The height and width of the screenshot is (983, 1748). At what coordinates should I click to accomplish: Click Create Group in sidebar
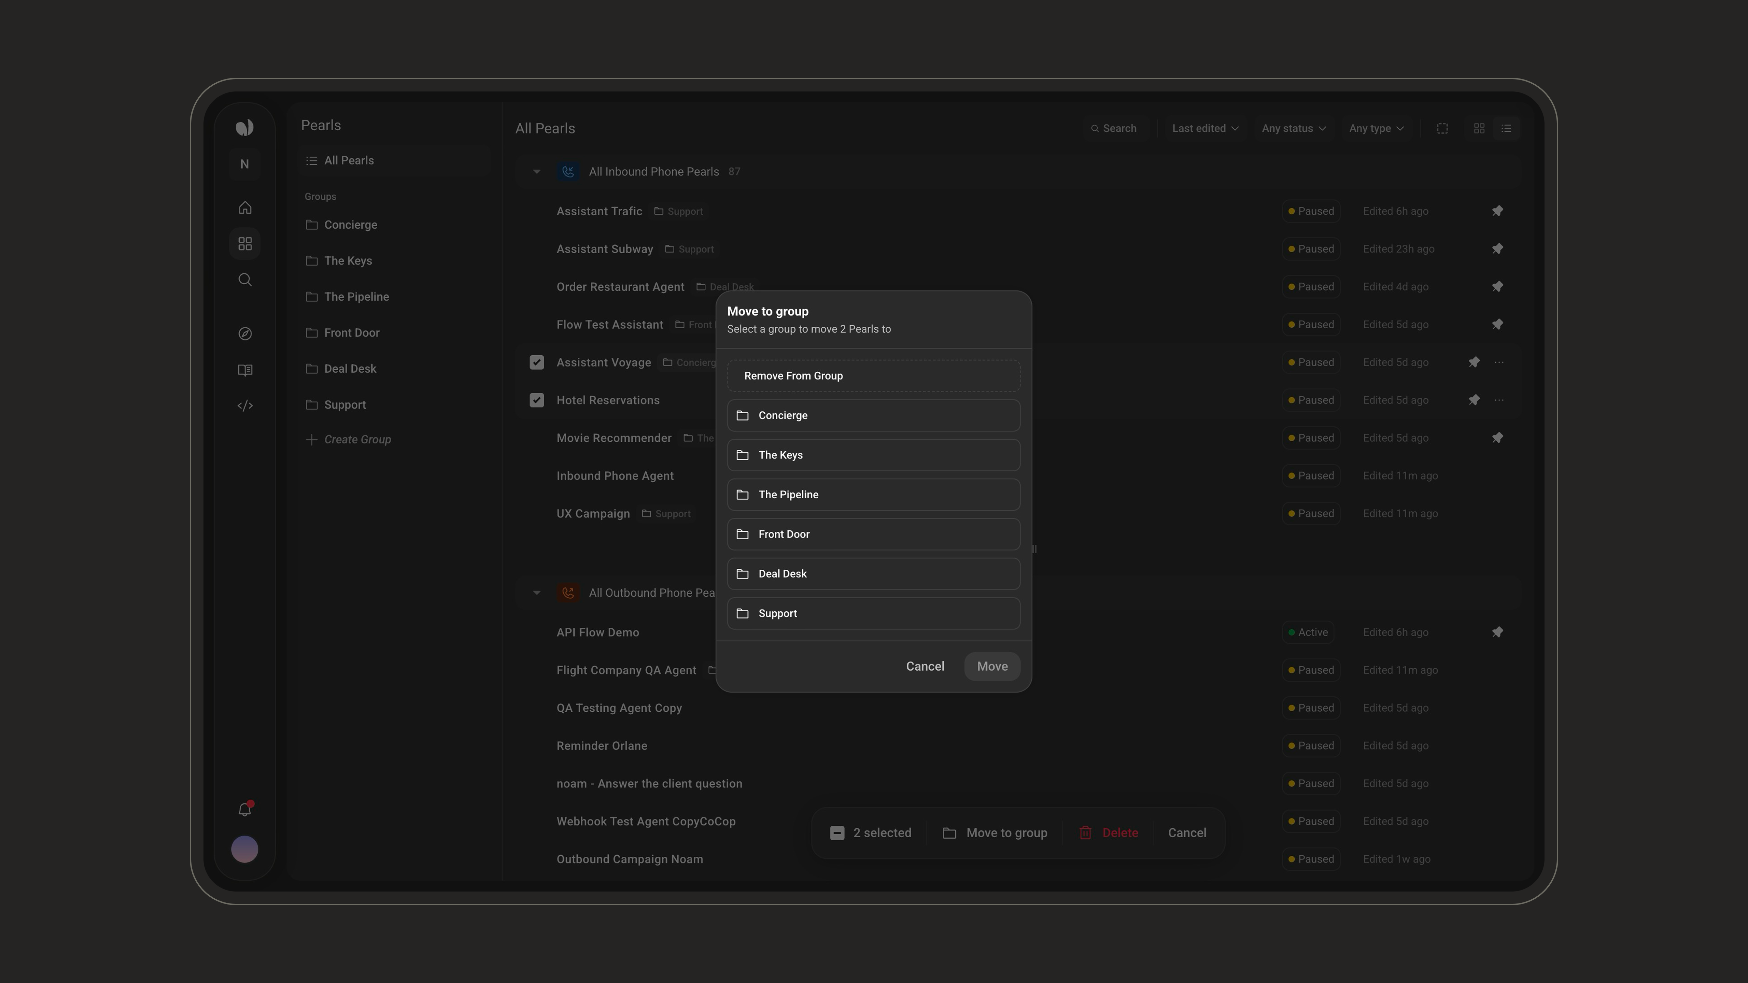[x=348, y=440]
